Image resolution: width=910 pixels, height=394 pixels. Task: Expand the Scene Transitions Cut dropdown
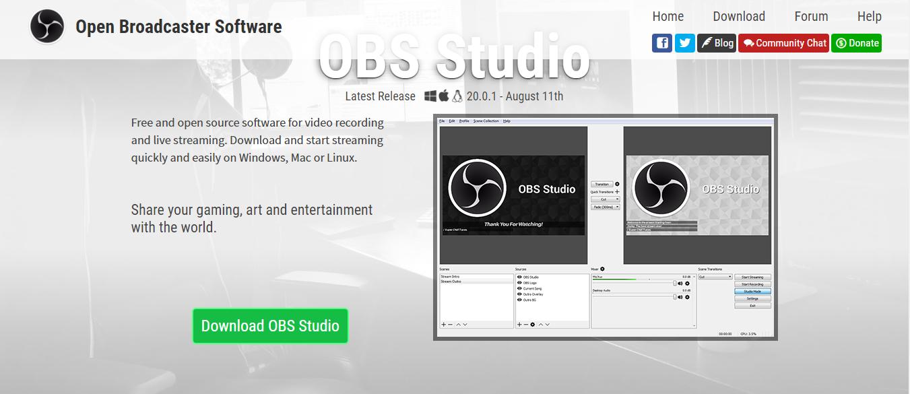(x=715, y=277)
